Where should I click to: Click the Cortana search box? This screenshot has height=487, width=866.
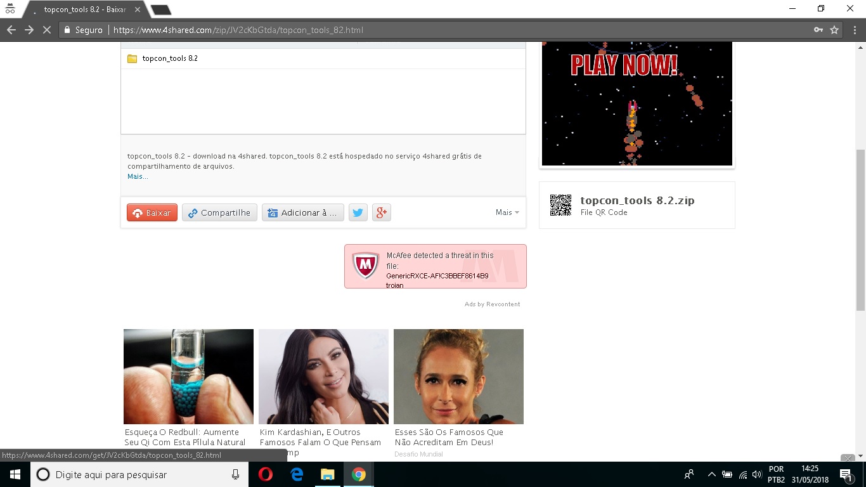(139, 474)
